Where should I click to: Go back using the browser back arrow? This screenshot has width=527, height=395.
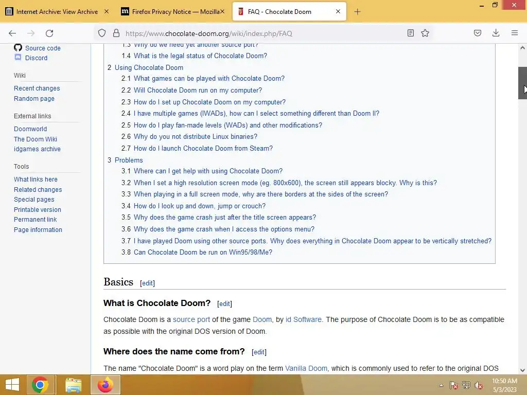tap(12, 33)
